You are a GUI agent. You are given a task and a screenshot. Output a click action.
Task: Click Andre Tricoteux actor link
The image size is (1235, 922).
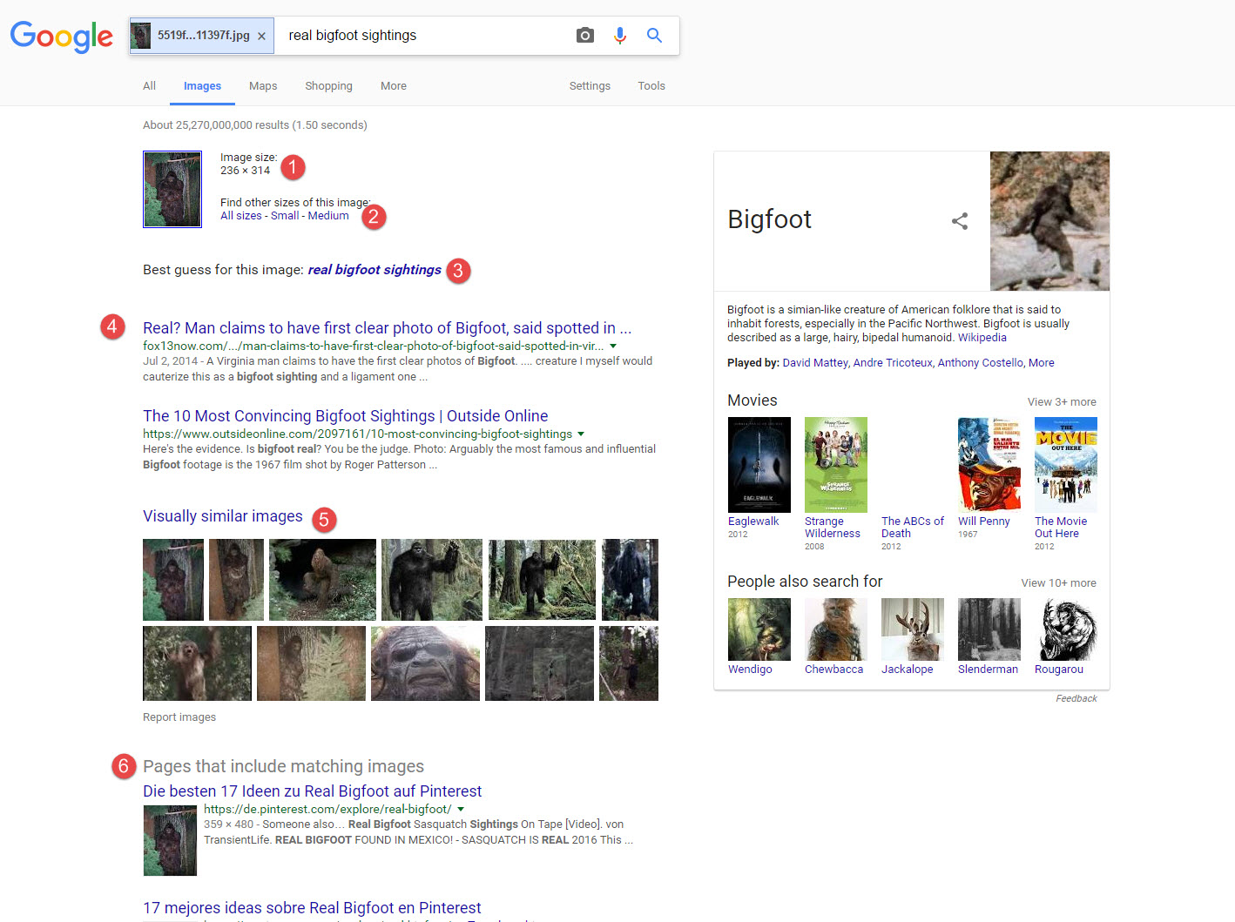893,363
